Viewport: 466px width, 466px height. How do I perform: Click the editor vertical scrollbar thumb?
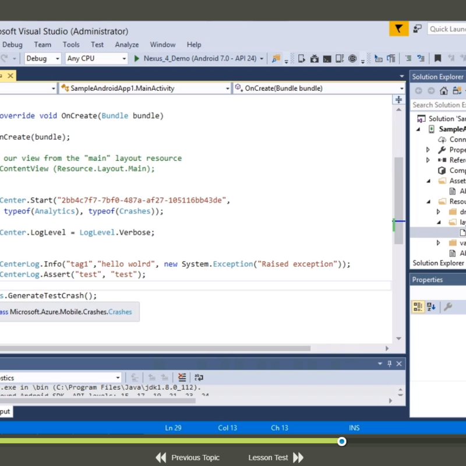[x=398, y=200]
